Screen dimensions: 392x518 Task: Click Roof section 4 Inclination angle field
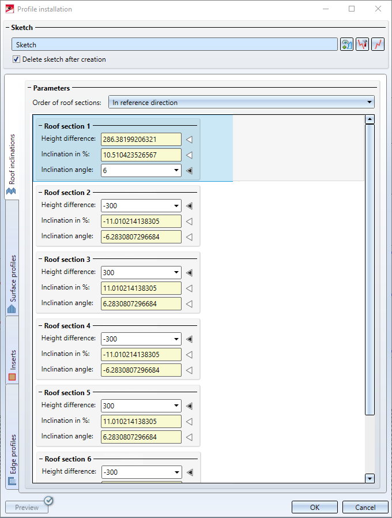[x=141, y=370]
